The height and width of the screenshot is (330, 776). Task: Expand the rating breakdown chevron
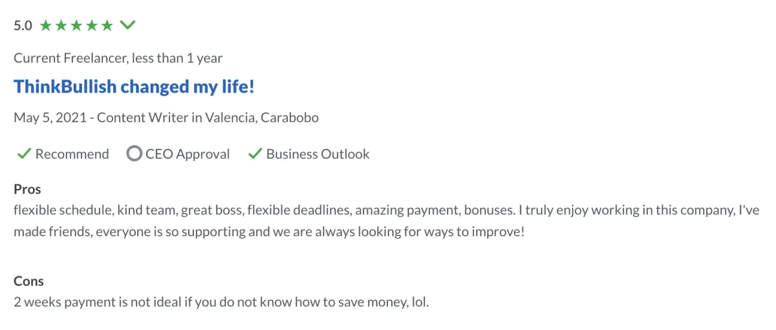(127, 25)
